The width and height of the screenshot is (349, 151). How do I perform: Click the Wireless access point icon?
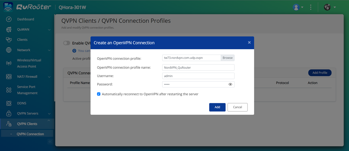9,63
